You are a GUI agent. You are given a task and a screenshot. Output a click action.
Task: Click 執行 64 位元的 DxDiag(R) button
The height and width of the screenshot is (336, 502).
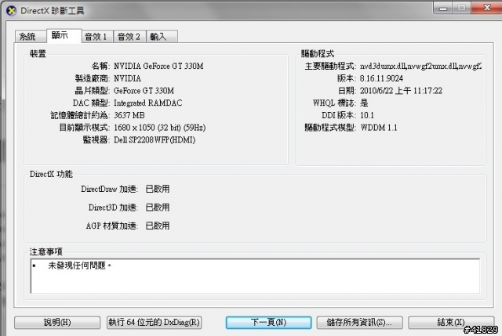tap(154, 322)
